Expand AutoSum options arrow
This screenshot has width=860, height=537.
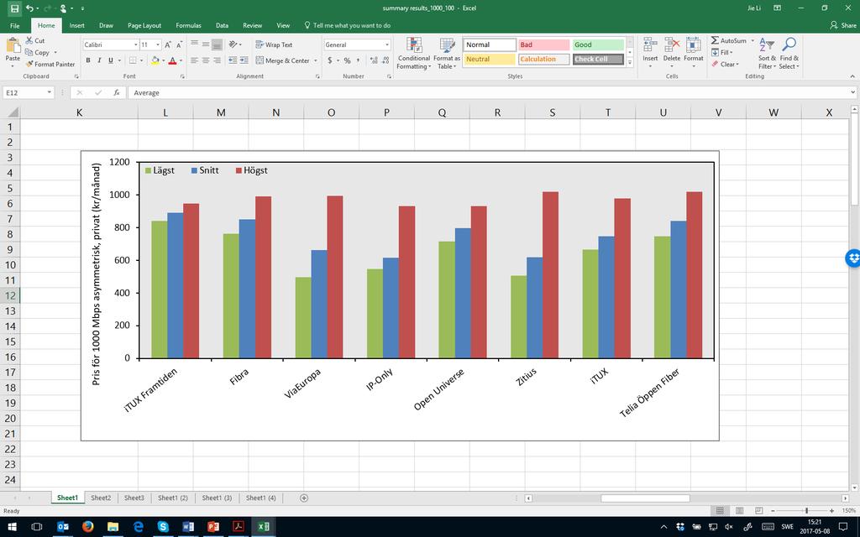(752, 40)
